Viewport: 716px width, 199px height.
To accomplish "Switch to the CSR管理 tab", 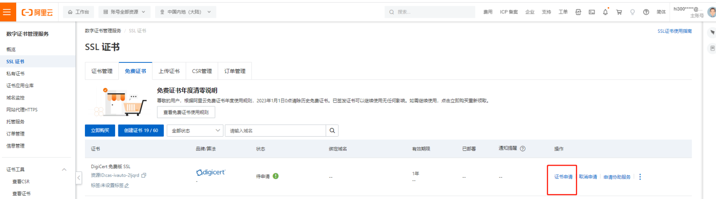I will click(x=201, y=71).
